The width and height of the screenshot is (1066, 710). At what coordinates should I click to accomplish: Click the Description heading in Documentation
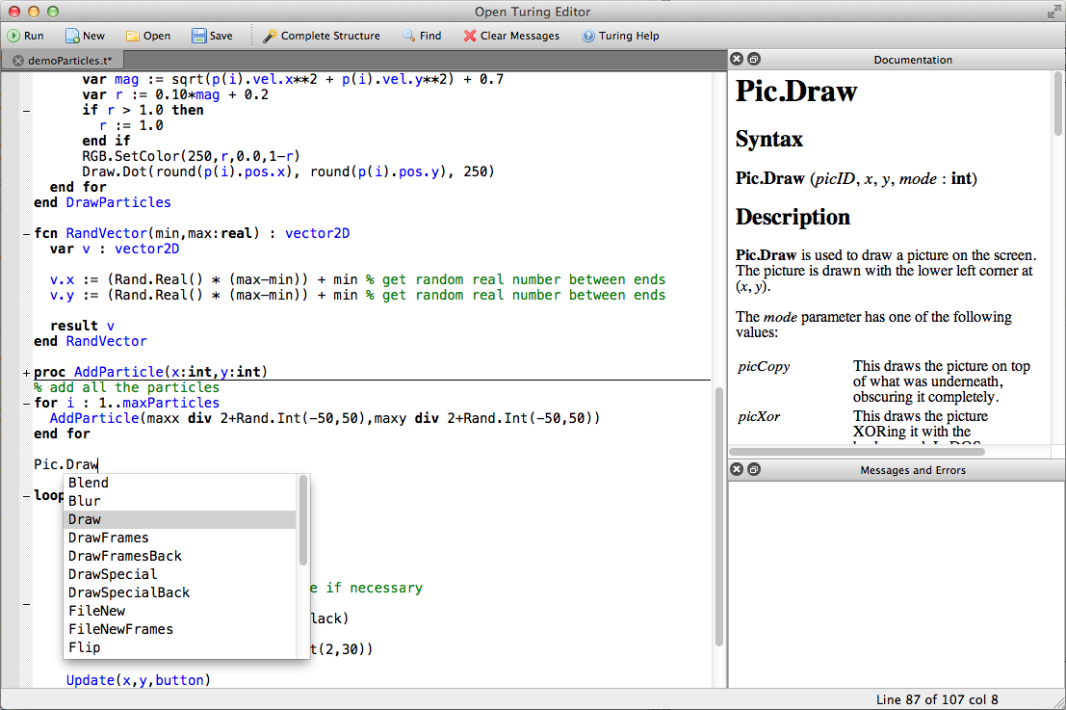point(793,217)
